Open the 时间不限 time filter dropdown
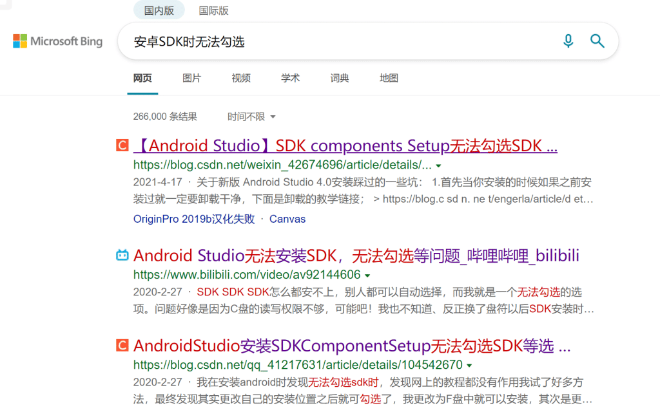660x419 pixels. (x=251, y=116)
